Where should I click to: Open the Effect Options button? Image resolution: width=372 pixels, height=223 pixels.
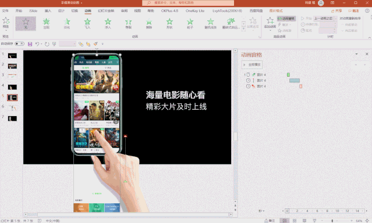(253, 23)
